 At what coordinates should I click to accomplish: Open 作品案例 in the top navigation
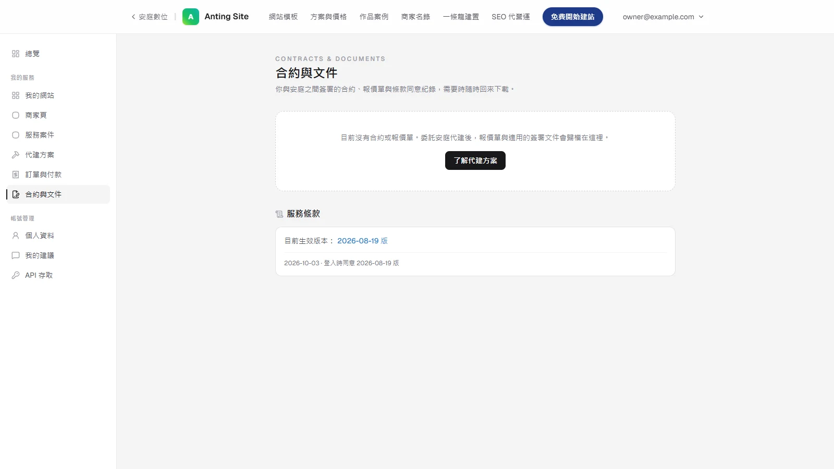pyautogui.click(x=374, y=17)
